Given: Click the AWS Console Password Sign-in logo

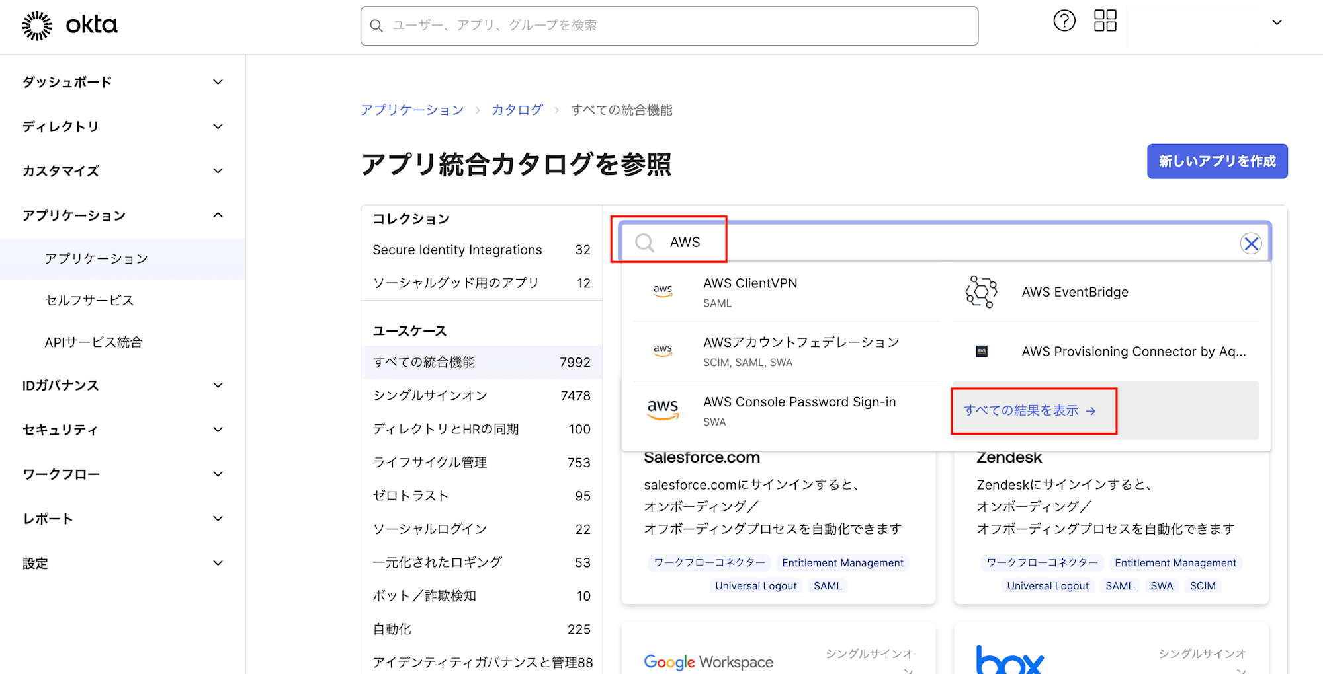Looking at the screenshot, I should tap(663, 410).
